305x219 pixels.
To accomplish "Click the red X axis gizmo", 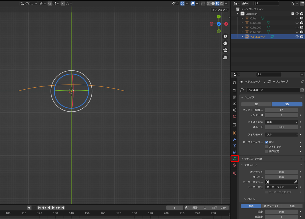I will pyautogui.click(x=226, y=24).
